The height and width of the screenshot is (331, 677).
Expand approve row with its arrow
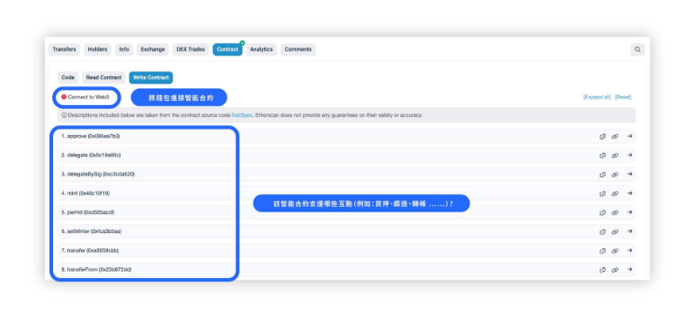point(629,136)
